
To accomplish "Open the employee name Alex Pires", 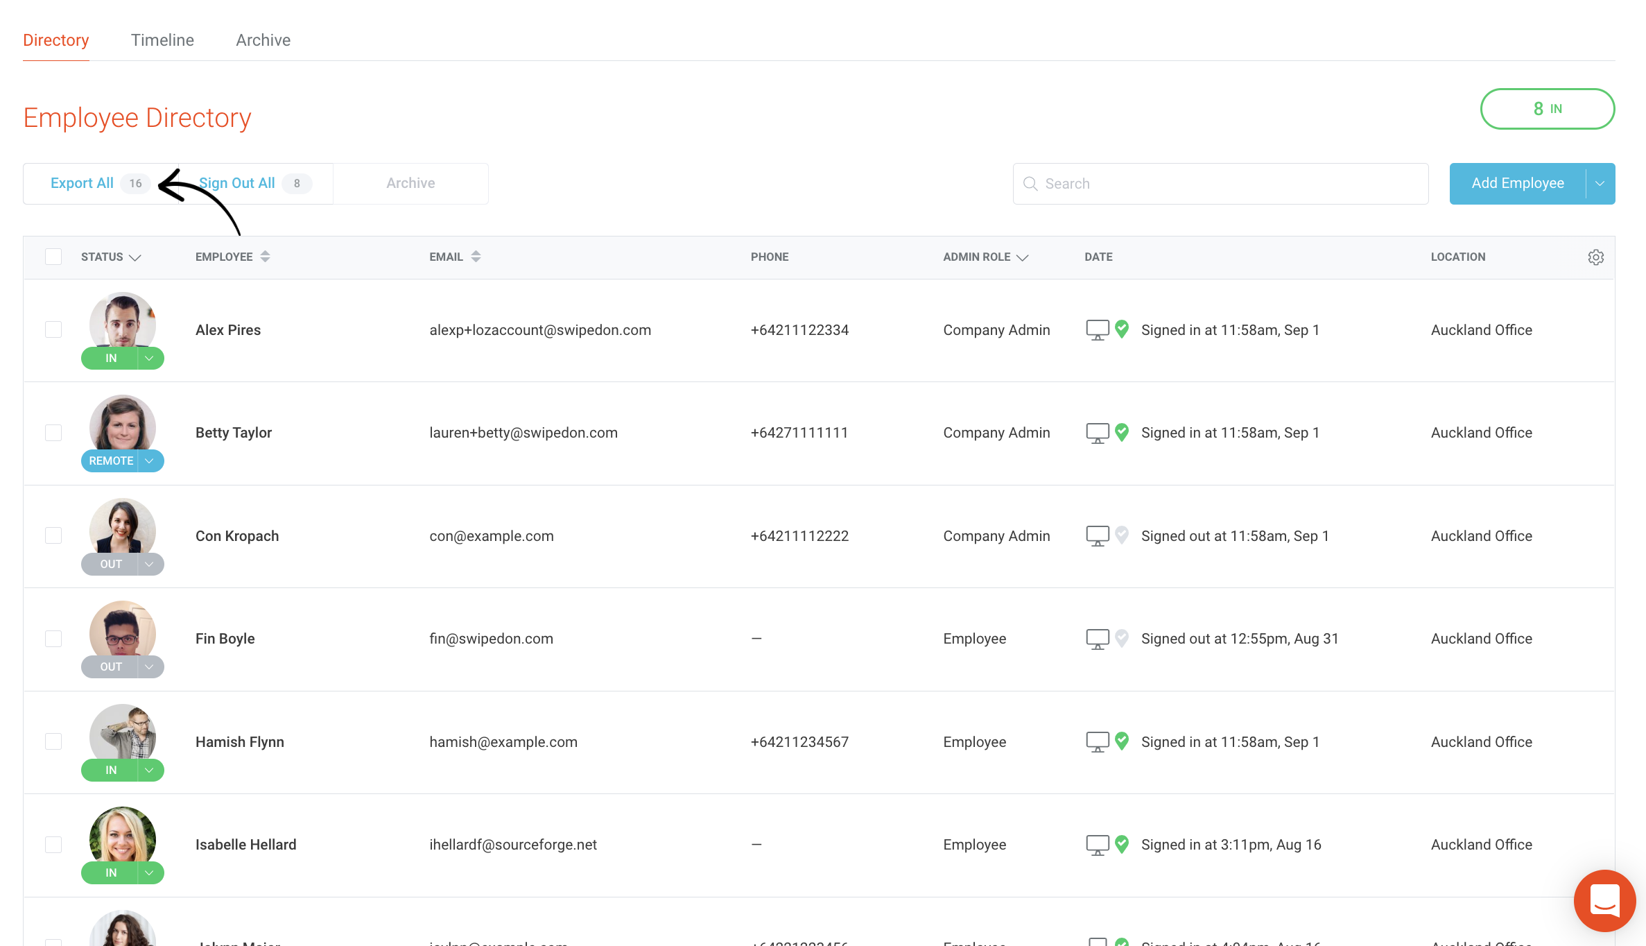I will pyautogui.click(x=228, y=330).
